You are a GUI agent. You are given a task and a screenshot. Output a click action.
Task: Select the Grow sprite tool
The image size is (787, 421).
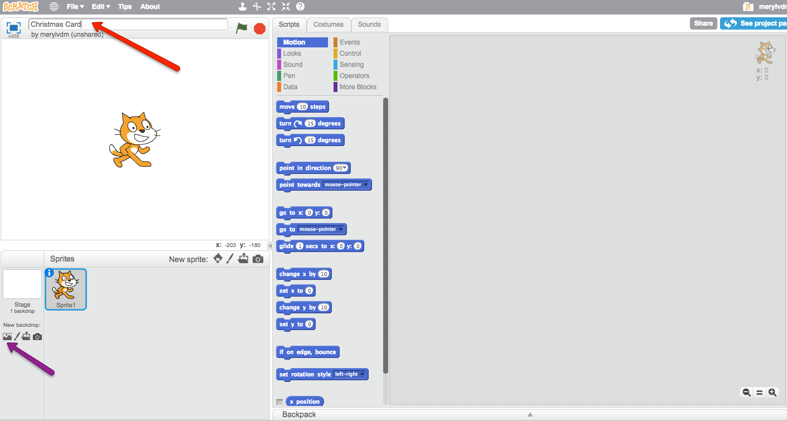[271, 7]
